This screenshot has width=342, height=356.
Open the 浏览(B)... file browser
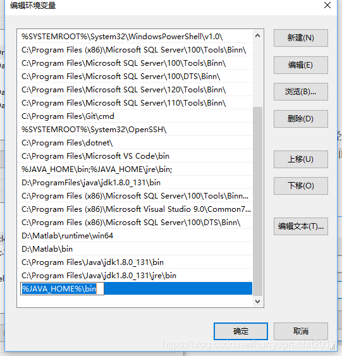(301, 92)
